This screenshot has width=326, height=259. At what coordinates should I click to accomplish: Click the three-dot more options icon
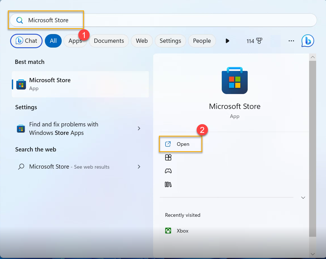[291, 41]
